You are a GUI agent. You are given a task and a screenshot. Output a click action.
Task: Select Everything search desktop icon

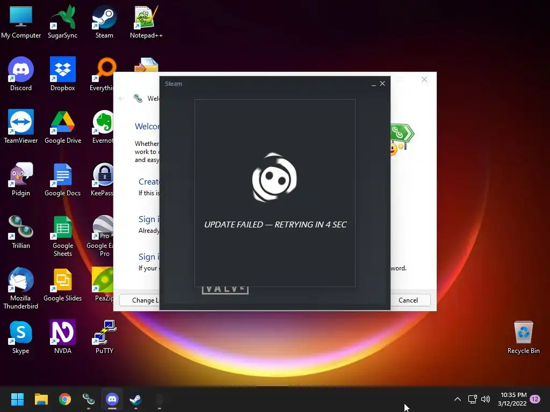pyautogui.click(x=102, y=74)
